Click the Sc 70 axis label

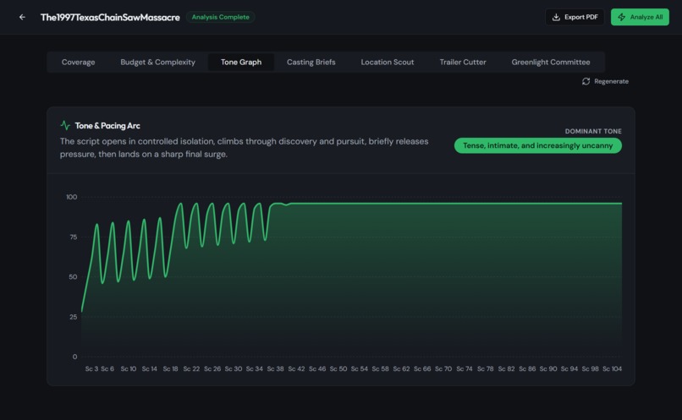(x=443, y=368)
